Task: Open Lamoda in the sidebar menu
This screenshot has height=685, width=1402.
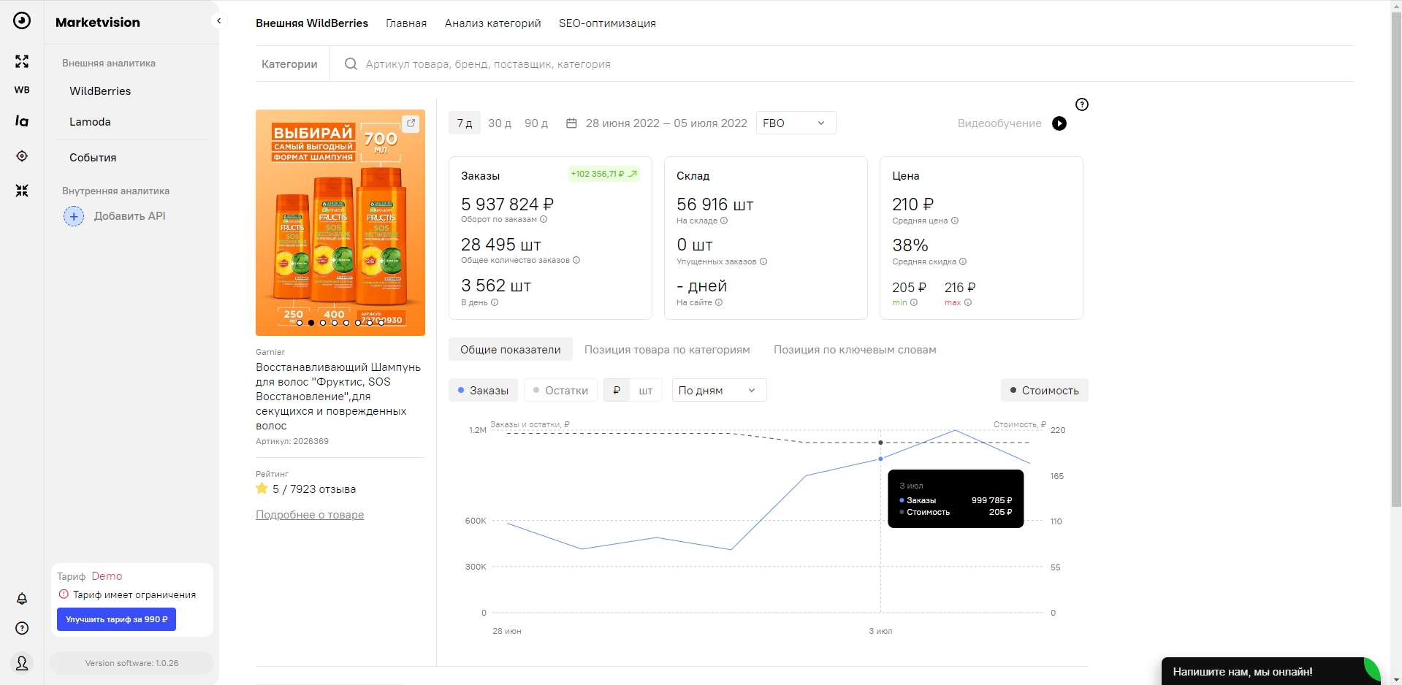Action: [x=90, y=122]
